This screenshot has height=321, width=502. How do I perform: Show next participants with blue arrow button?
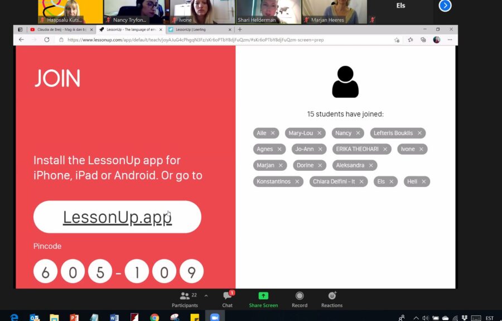(445, 6)
